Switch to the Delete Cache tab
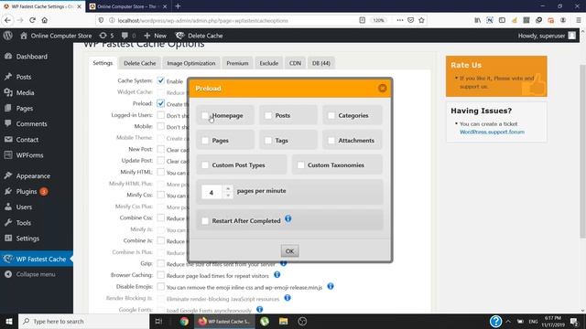 coord(140,63)
